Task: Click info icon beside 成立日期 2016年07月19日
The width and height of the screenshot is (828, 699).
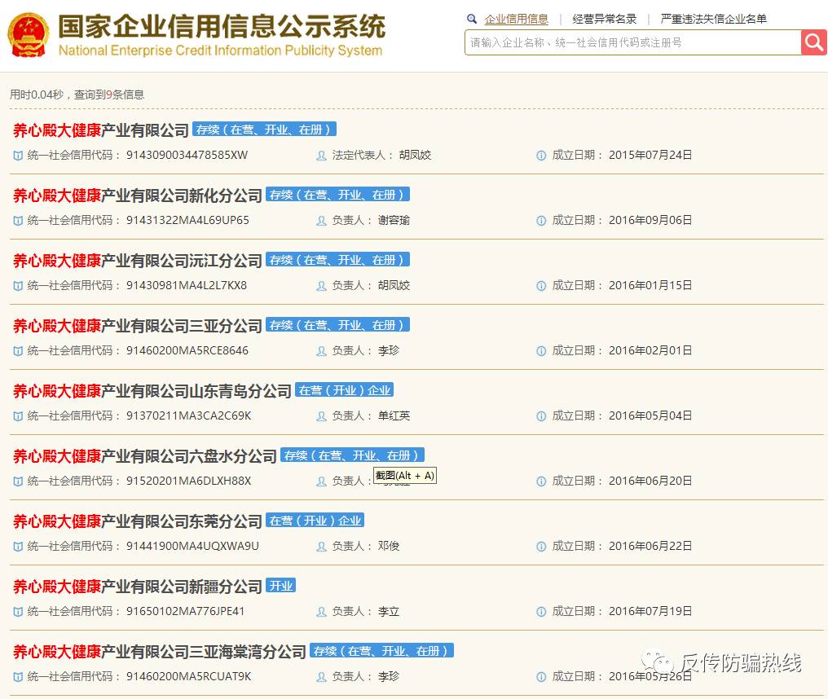Action: pos(541,611)
